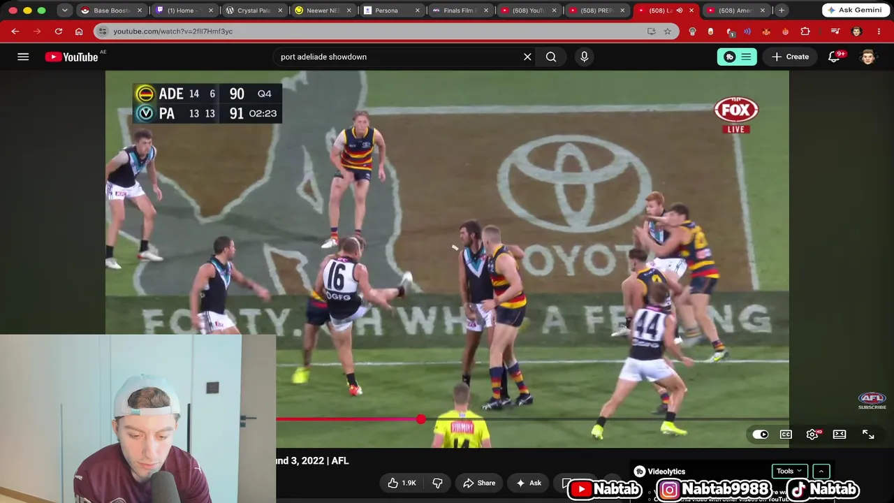Switch to the Finals Film tab
This screenshot has width=894, height=503.
tap(460, 10)
